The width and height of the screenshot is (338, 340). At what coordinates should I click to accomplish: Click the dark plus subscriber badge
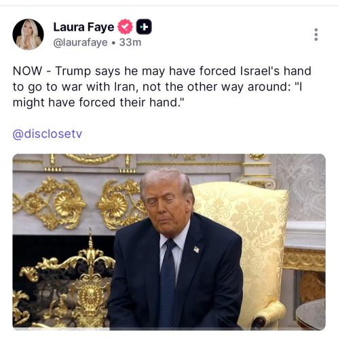tap(144, 27)
